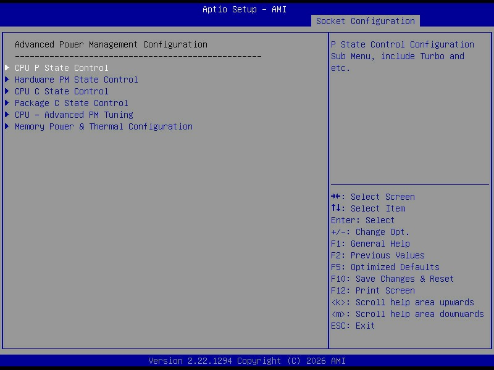Open Memory Power & Thermal Configuration
494x370 pixels.
point(104,126)
